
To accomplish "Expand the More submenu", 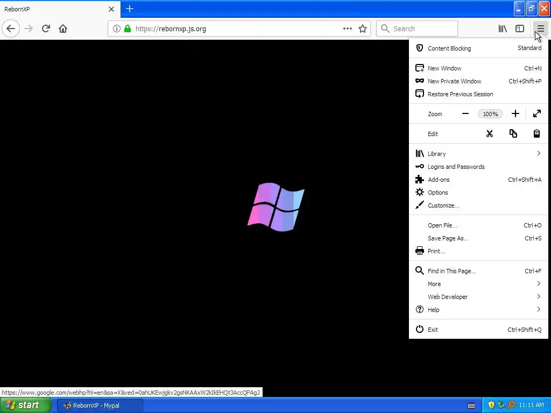I will point(478,284).
